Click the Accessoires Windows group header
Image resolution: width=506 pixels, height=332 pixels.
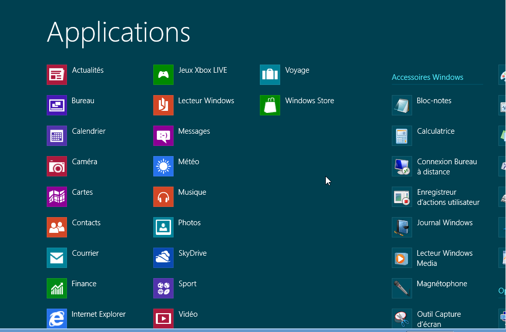tap(427, 77)
